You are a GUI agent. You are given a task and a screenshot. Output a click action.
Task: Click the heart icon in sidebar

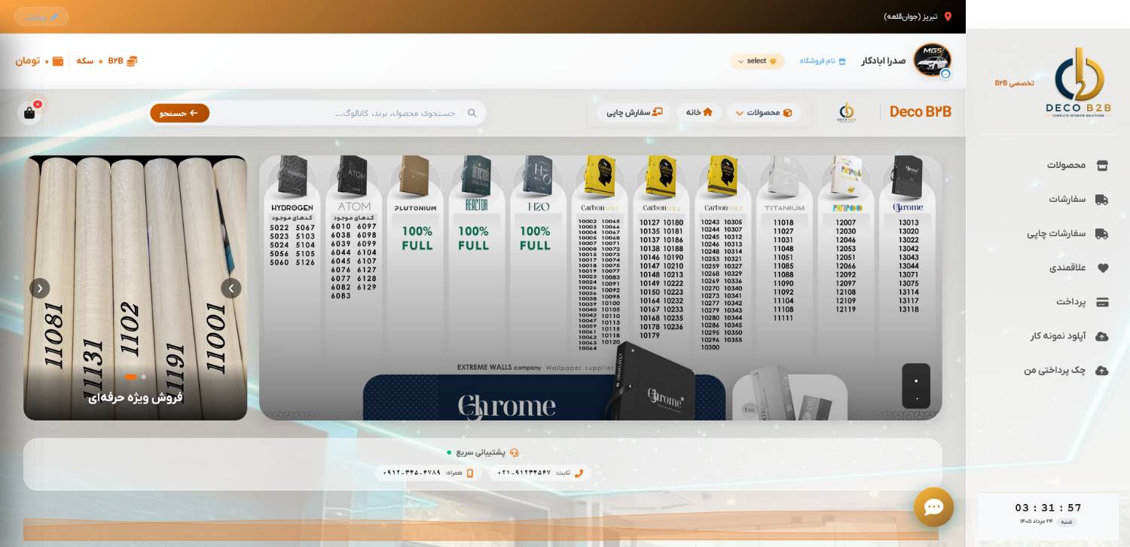pyautogui.click(x=1102, y=267)
